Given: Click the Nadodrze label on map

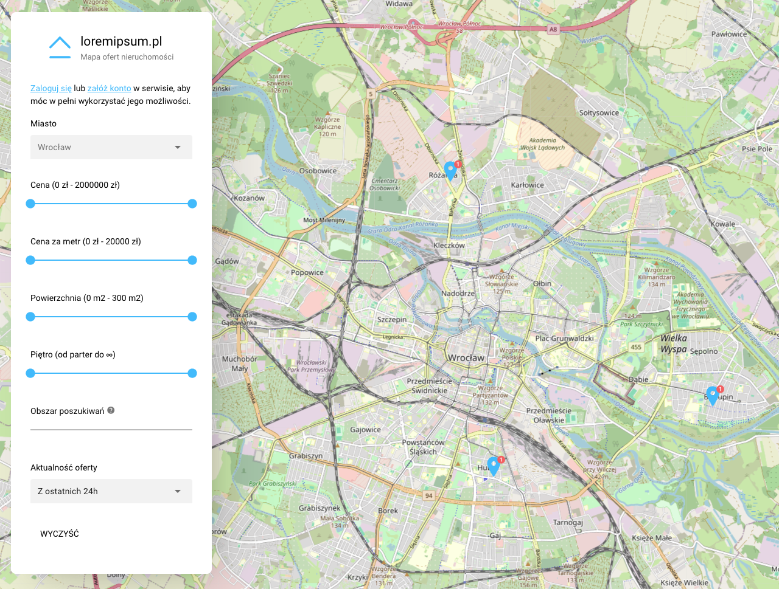Looking at the screenshot, I should click(x=458, y=294).
